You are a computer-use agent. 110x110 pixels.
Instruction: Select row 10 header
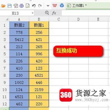[5, 89]
